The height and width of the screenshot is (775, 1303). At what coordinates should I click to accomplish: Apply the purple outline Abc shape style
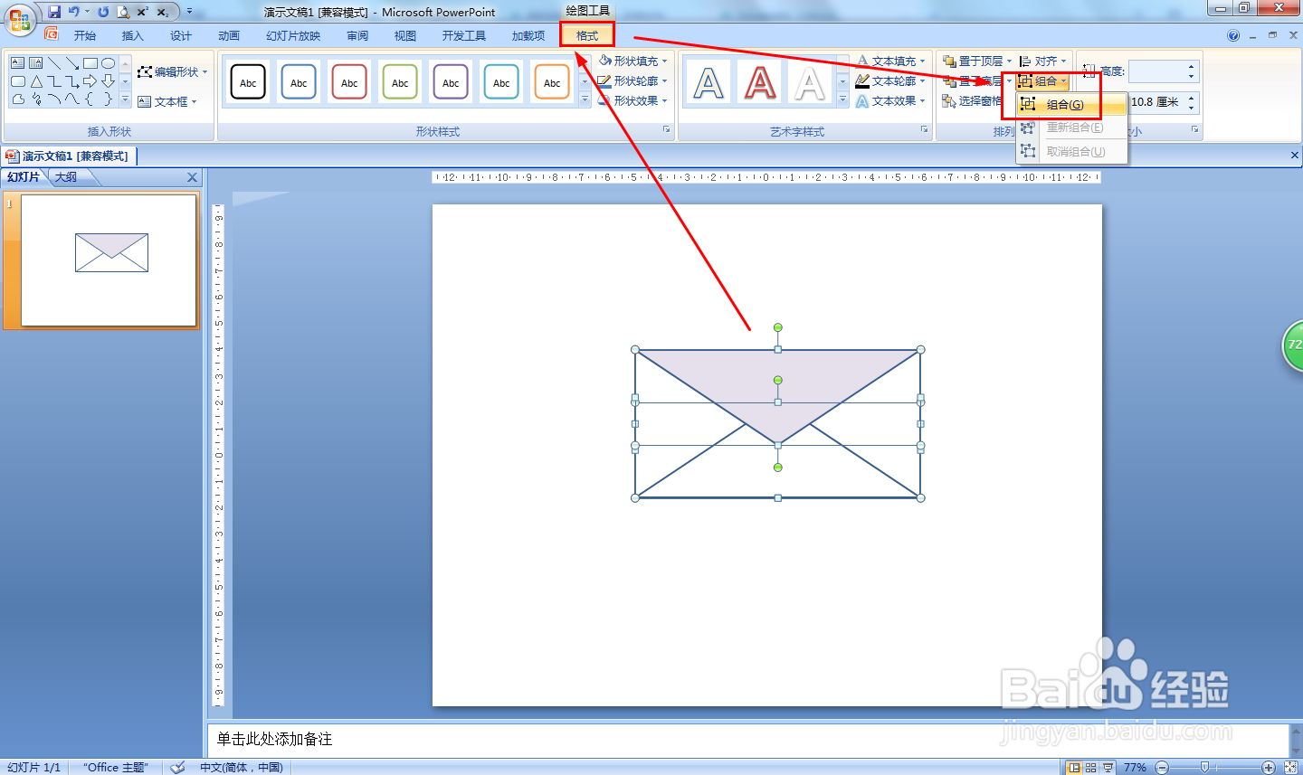click(x=451, y=81)
